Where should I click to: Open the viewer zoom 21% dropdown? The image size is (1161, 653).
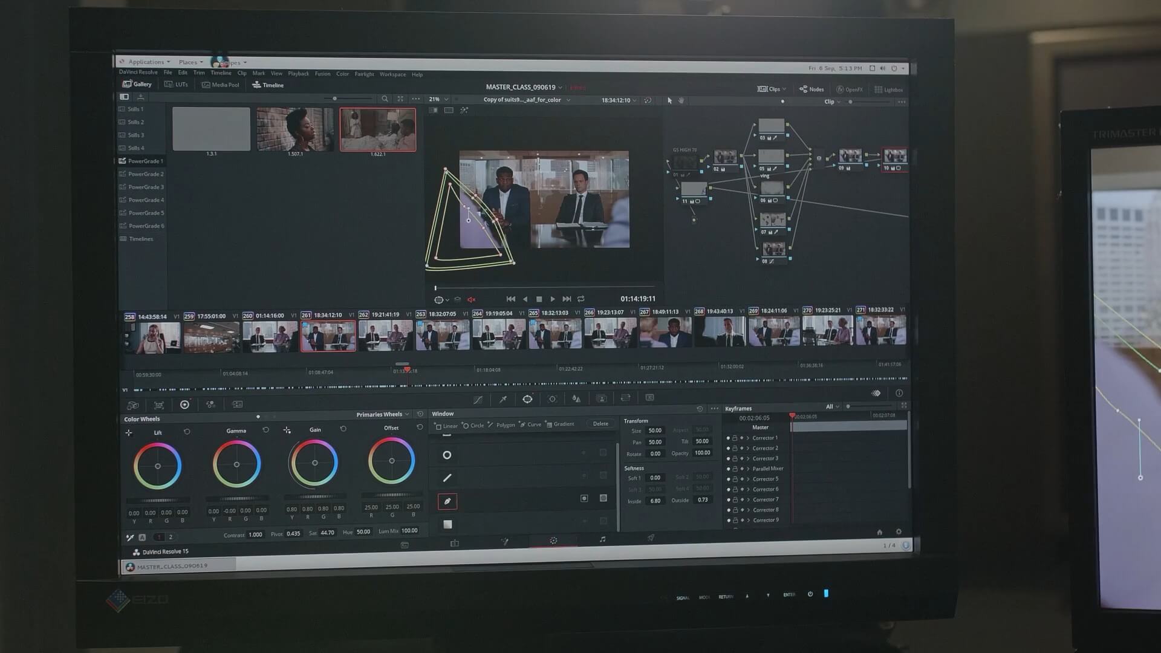tap(438, 99)
